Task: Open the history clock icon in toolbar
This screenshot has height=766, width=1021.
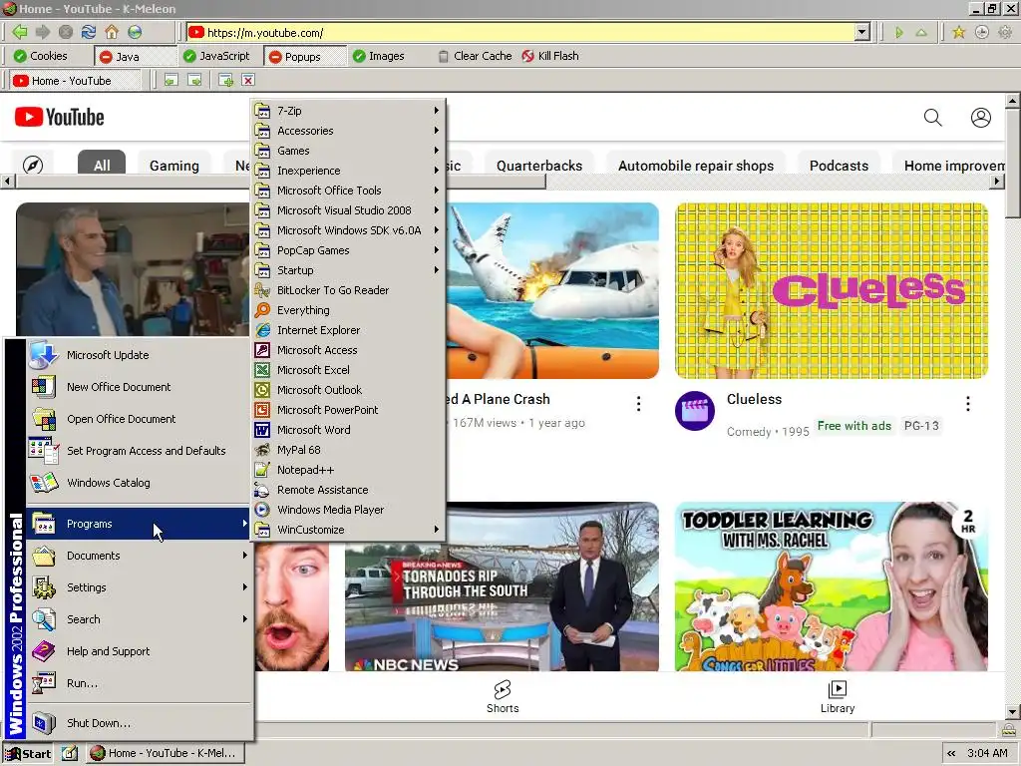Action: (982, 32)
